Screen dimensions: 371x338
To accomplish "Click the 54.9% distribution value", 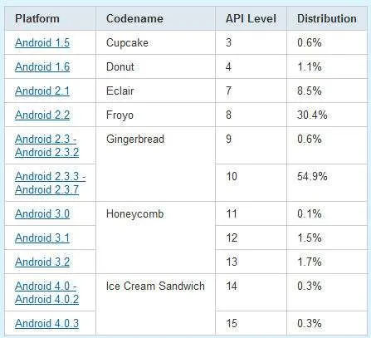I will click(312, 176).
